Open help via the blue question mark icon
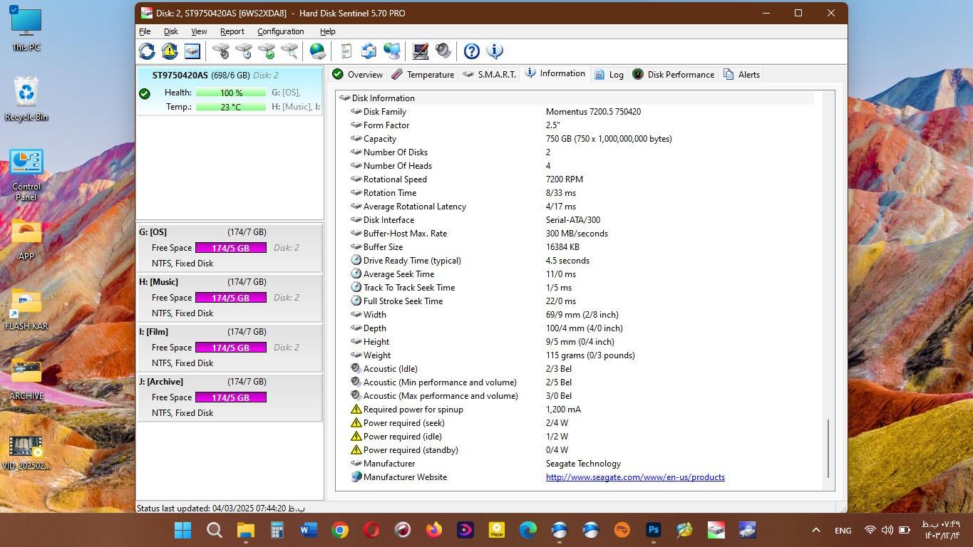This screenshot has width=973, height=547. (x=471, y=51)
